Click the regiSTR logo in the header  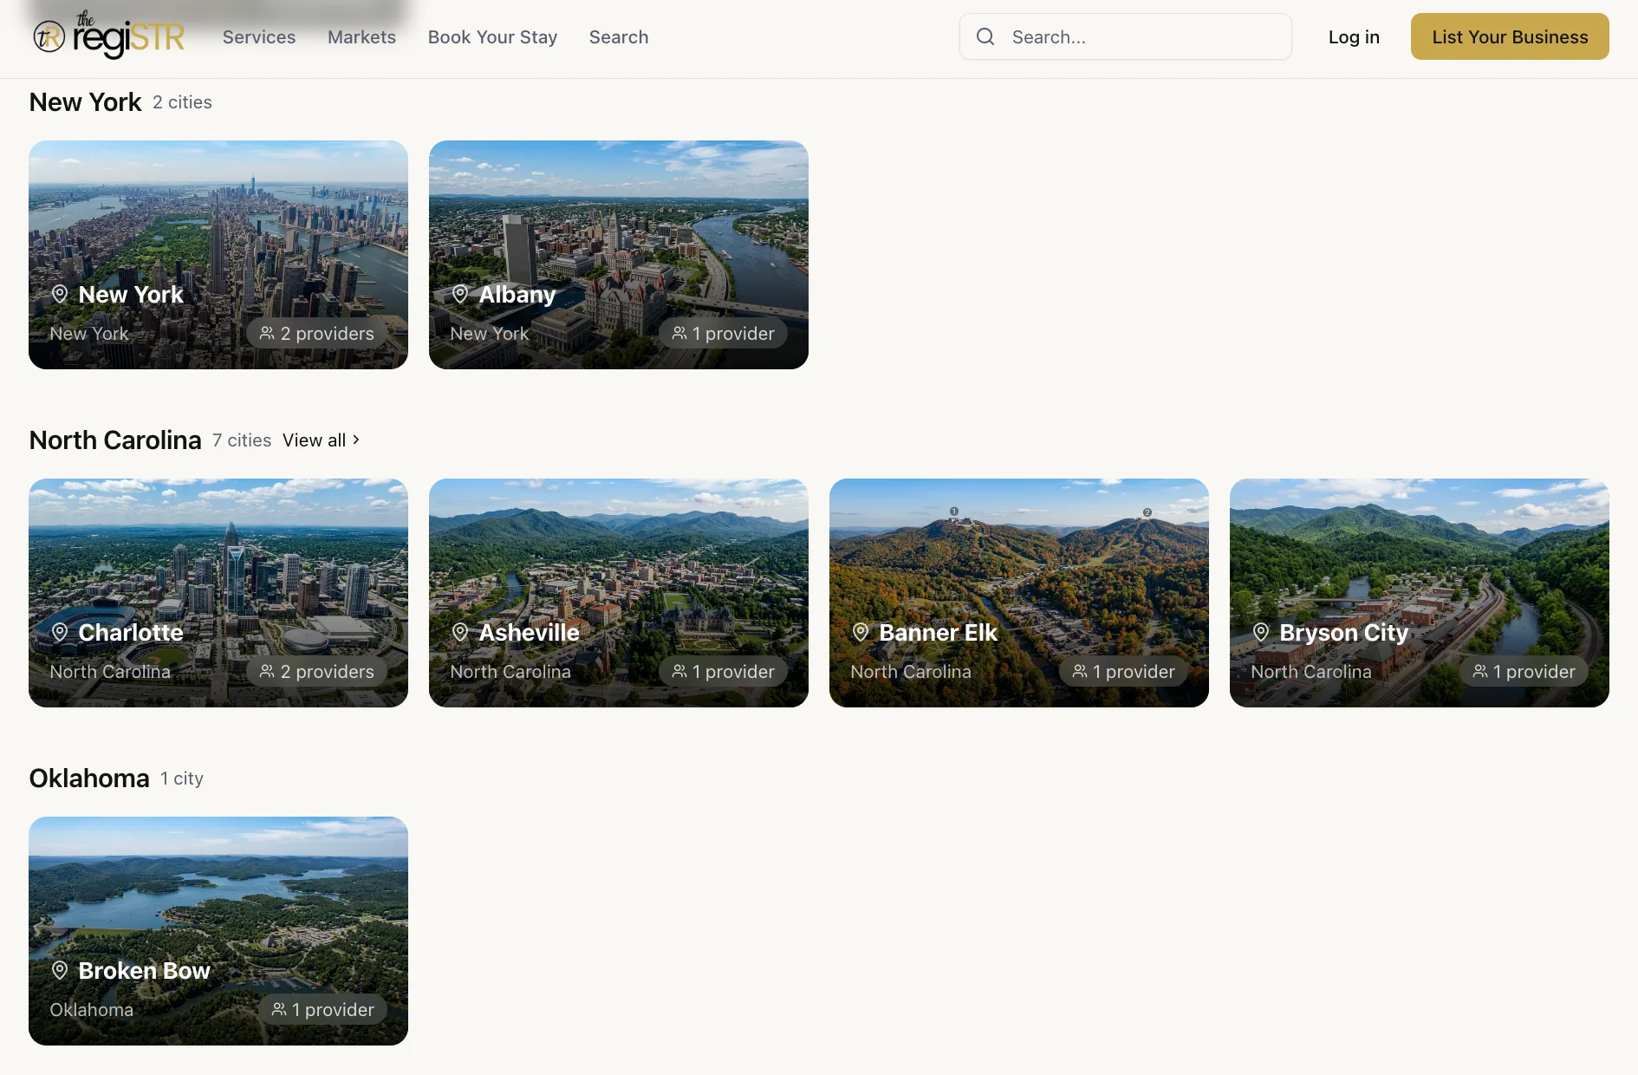coord(109,36)
